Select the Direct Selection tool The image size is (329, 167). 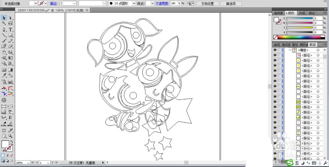tap(10, 18)
